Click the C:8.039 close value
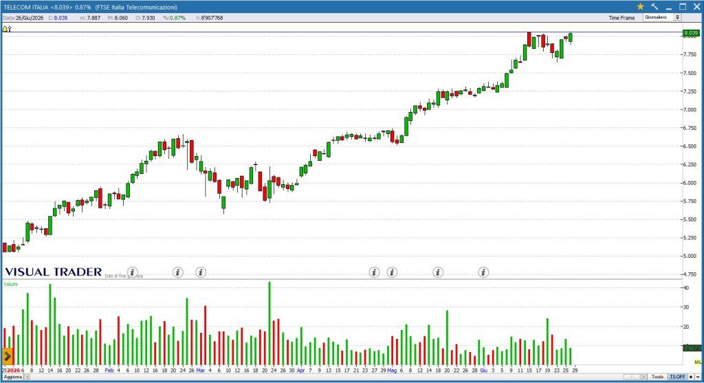This screenshot has height=383, width=704. [58, 18]
